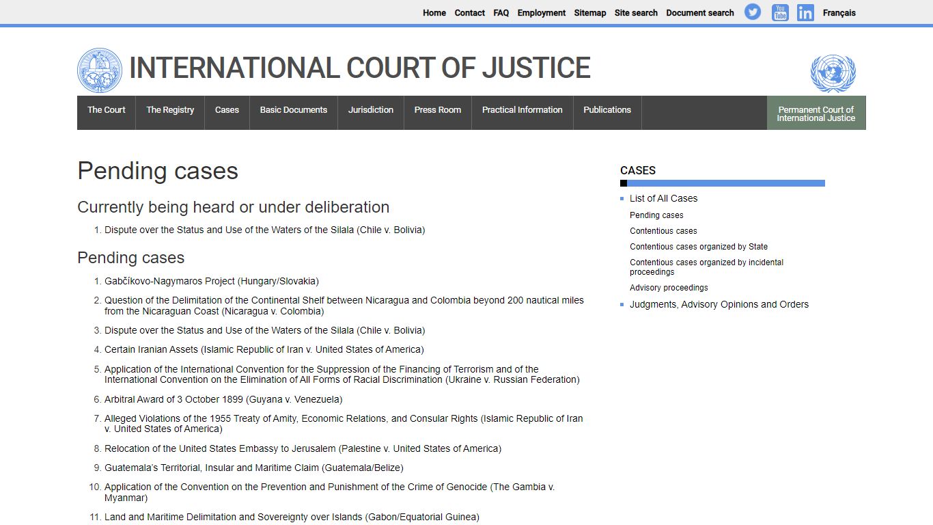
Task: Open Silala case under Currently being heard
Action: click(x=265, y=230)
